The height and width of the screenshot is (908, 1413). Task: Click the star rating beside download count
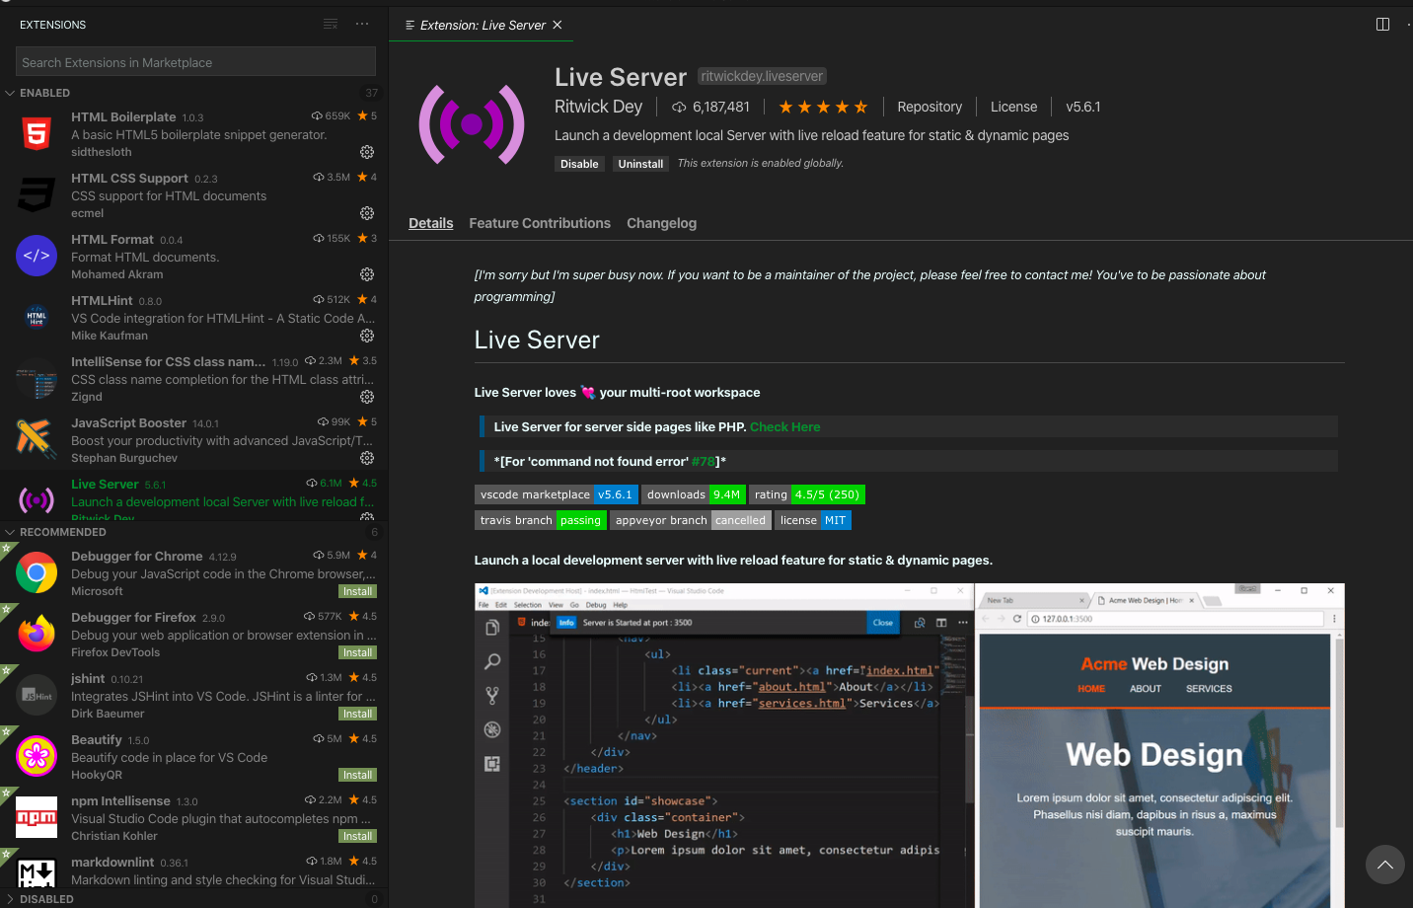pyautogui.click(x=823, y=106)
